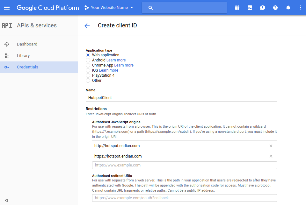Image resolution: width=306 pixels, height=205 pixels.
Task: Select the Web application radio button
Action: (x=88, y=55)
